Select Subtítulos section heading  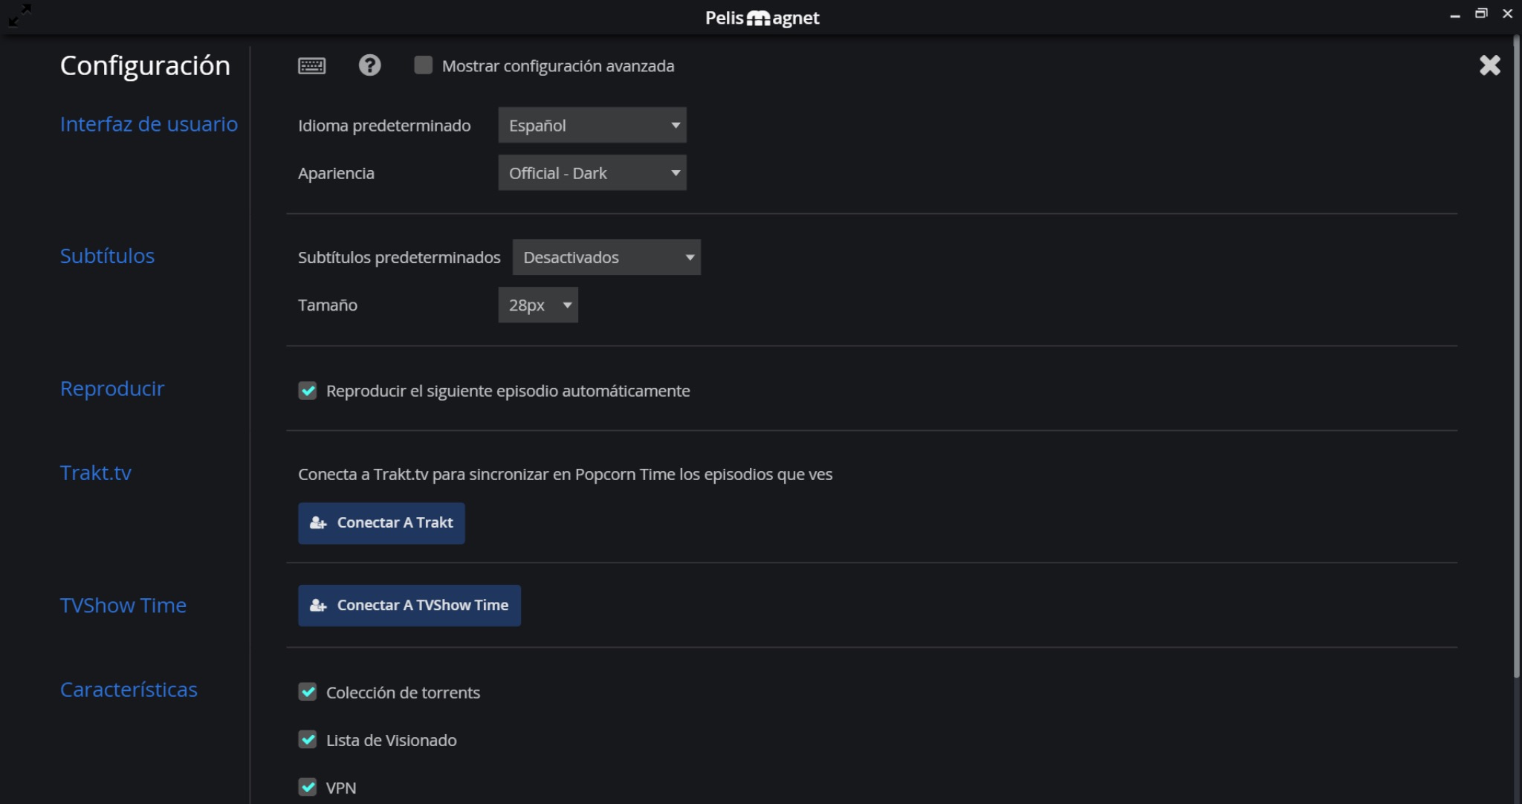pyautogui.click(x=107, y=256)
